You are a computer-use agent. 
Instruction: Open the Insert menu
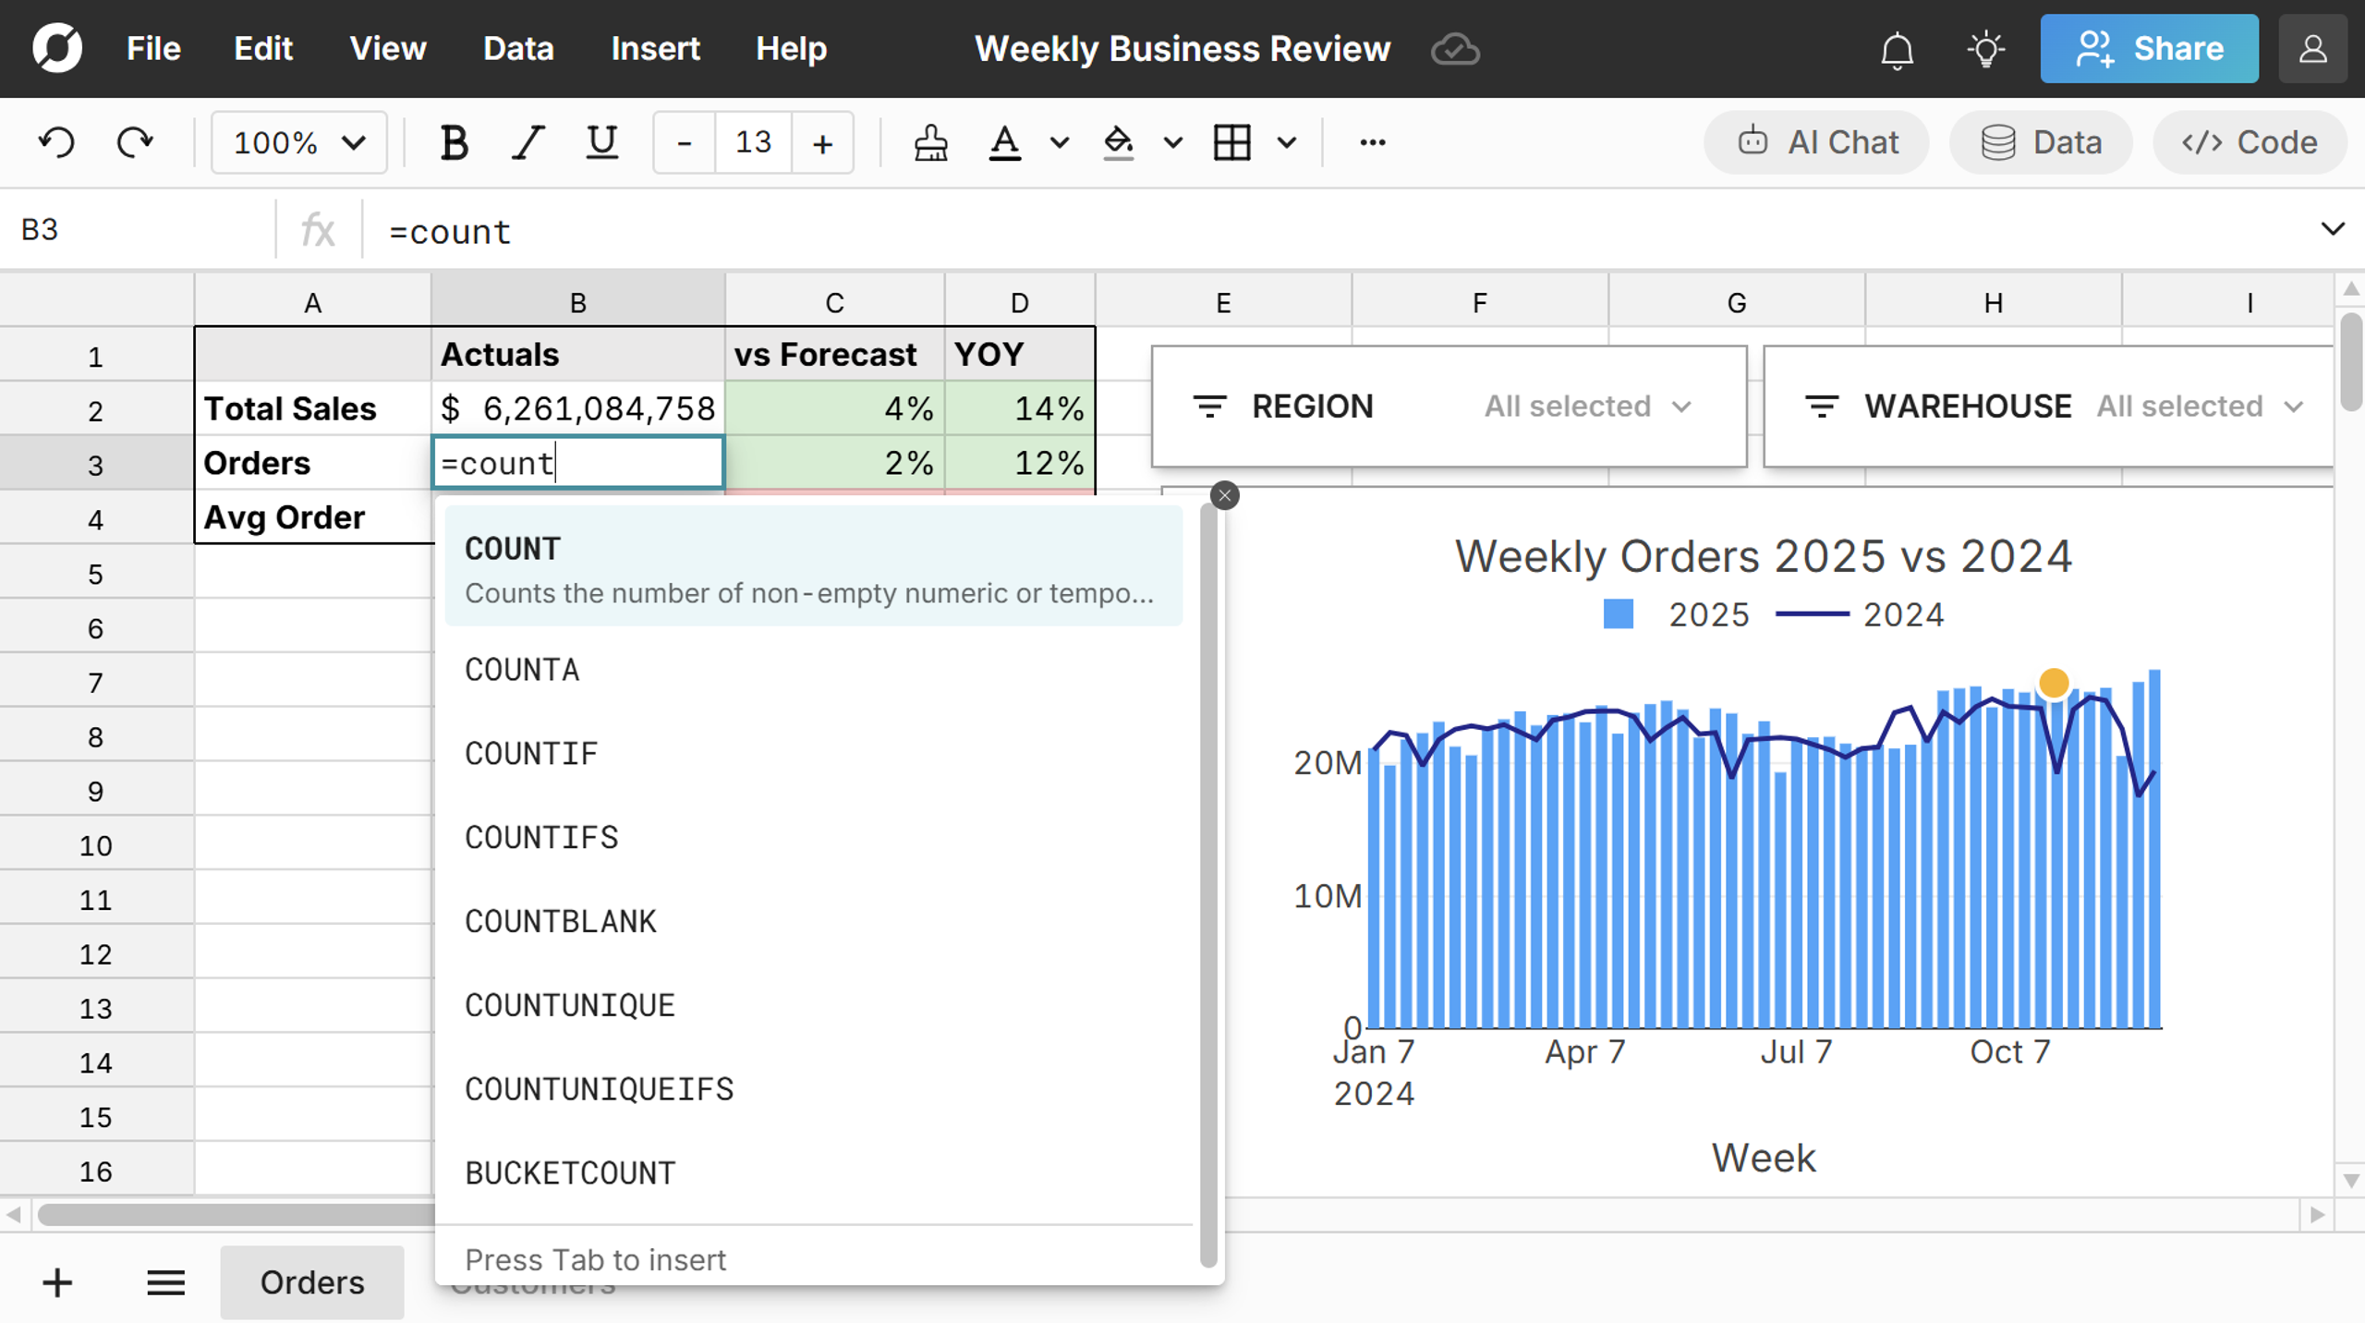pyautogui.click(x=655, y=48)
